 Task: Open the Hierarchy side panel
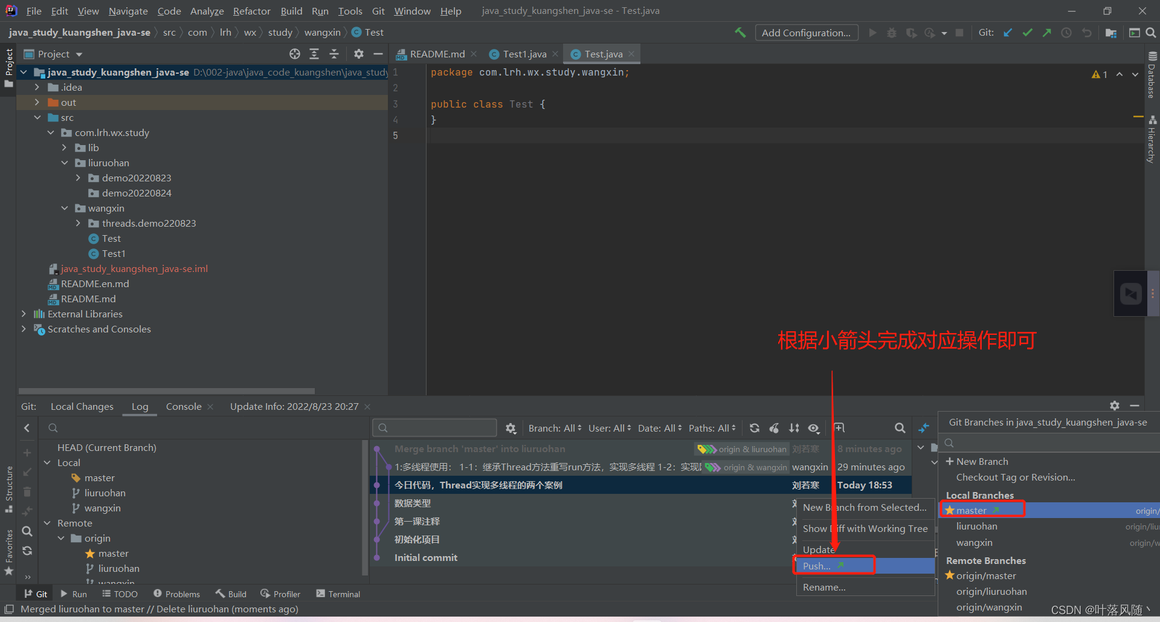(1152, 139)
